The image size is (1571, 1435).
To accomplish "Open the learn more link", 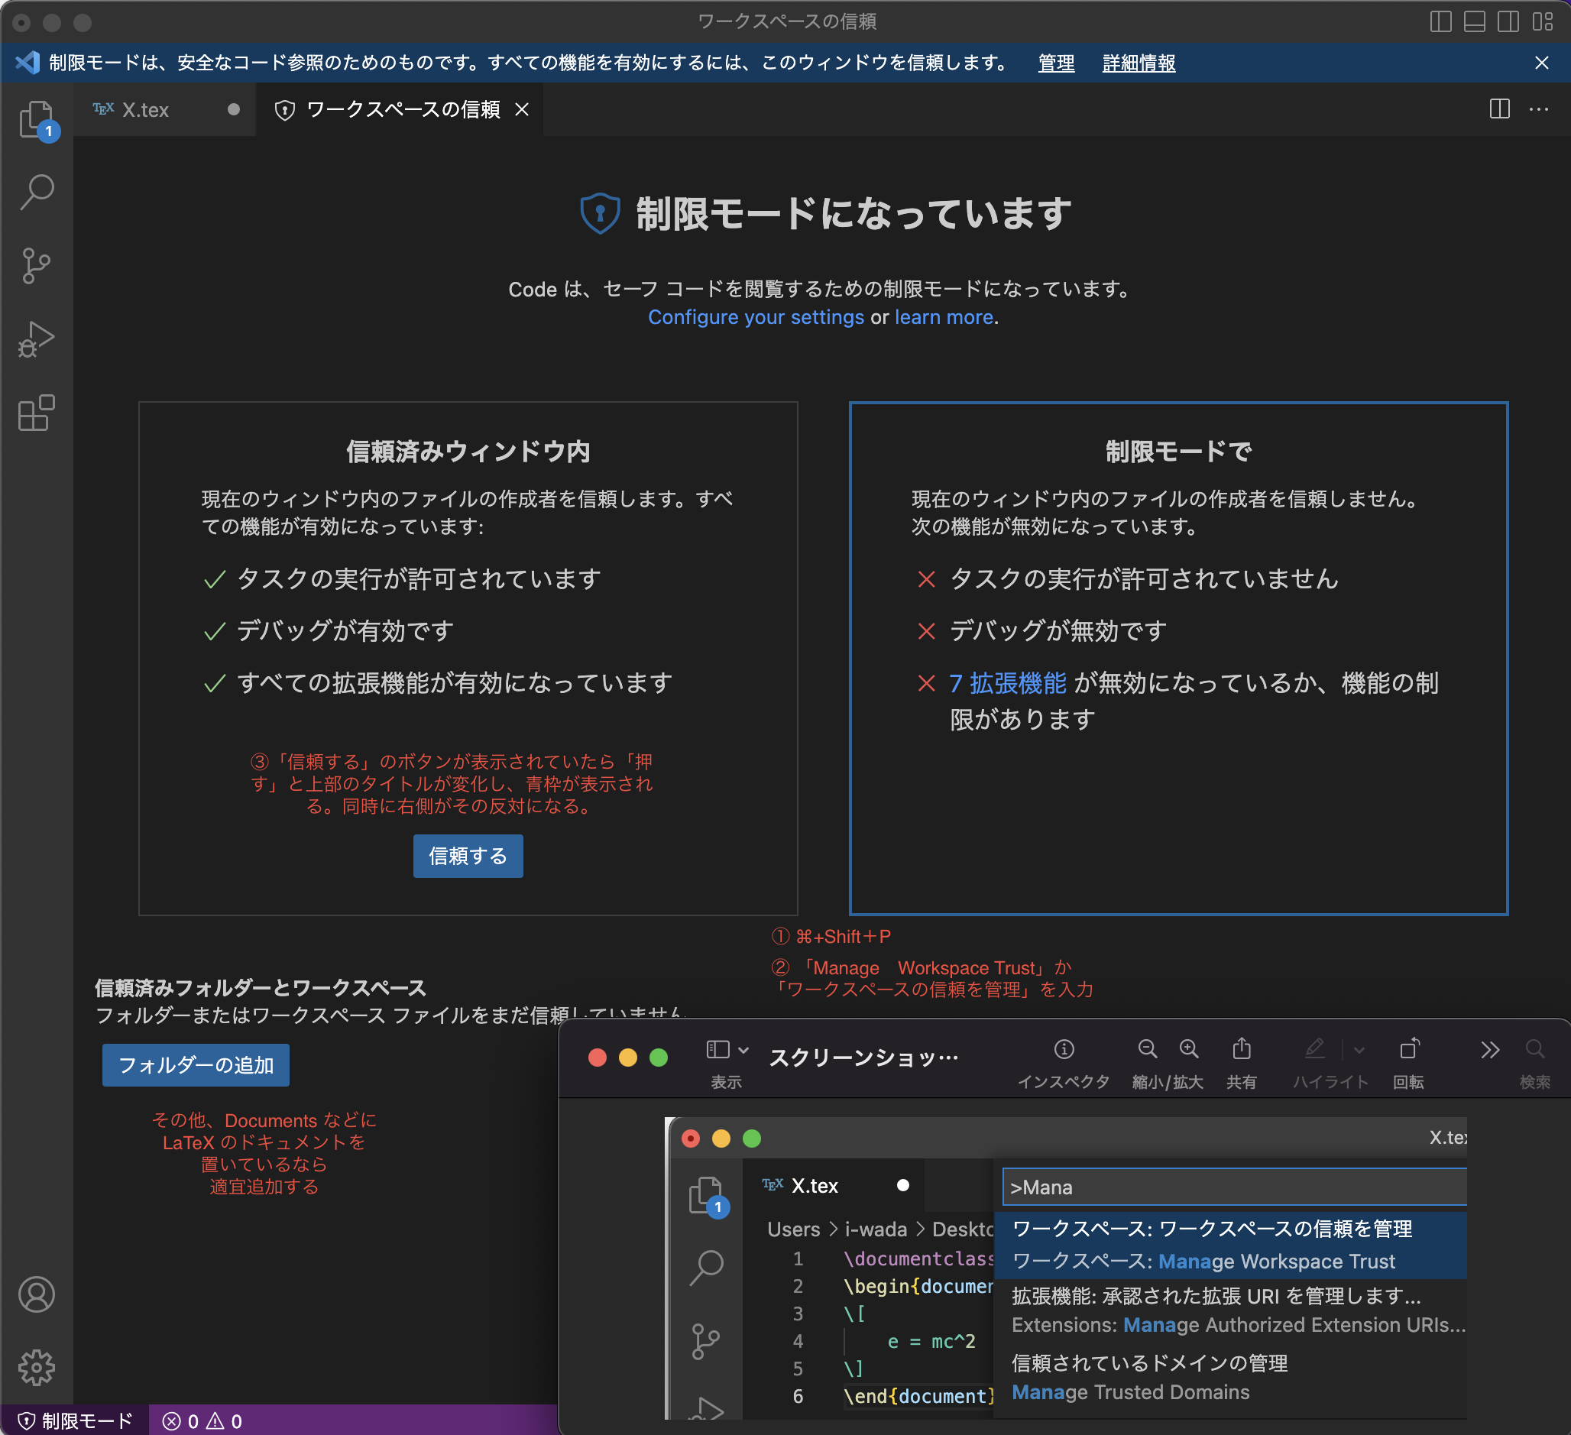I will click(944, 317).
